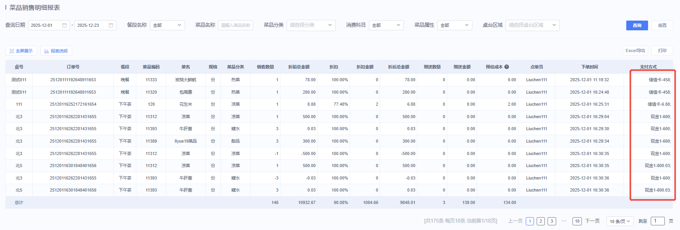Click the 全屏展示 fullscreen icon button
The width and height of the screenshot is (680, 230).
(21, 51)
